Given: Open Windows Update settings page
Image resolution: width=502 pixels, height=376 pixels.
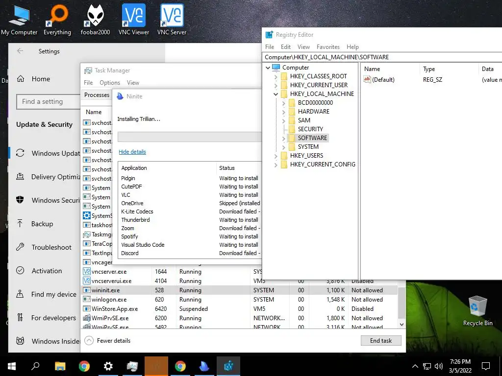Looking at the screenshot, I should tap(48, 153).
